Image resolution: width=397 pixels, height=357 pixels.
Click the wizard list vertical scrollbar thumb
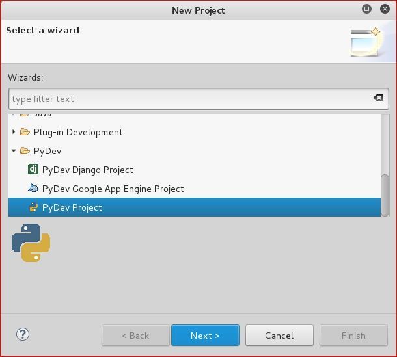(385, 195)
